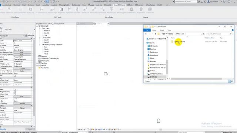Click the BatchDetach ribbon tool
Screen dimensions: 237x133
click(94, 10)
